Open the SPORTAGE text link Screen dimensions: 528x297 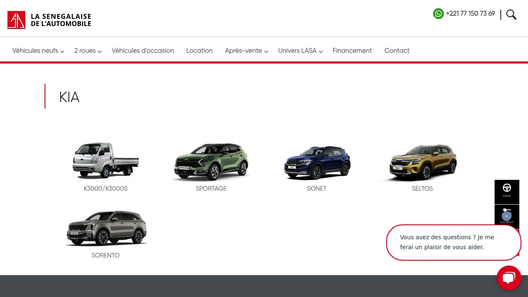pos(211,188)
